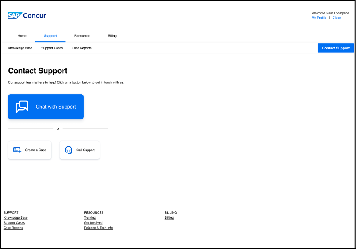
Task: Click the Close link next to My Profile
Action: (x=337, y=18)
